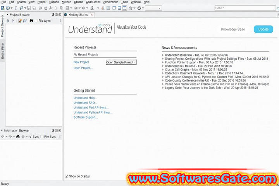279x186 pixels.
Task: Click the Function Pointer Support news entry
Action: pos(199,62)
